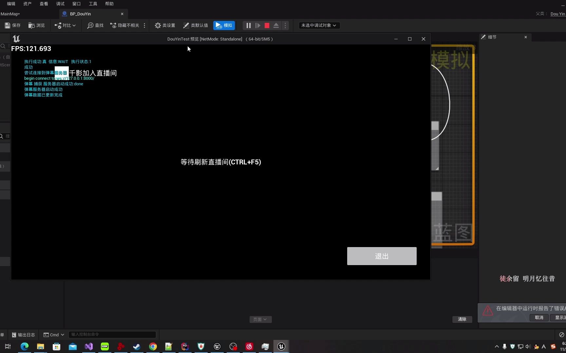Open 类设置 class settings
The height and width of the screenshot is (353, 566).
point(165,25)
